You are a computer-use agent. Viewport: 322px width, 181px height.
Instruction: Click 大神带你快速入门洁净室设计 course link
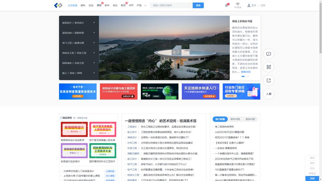point(78,171)
